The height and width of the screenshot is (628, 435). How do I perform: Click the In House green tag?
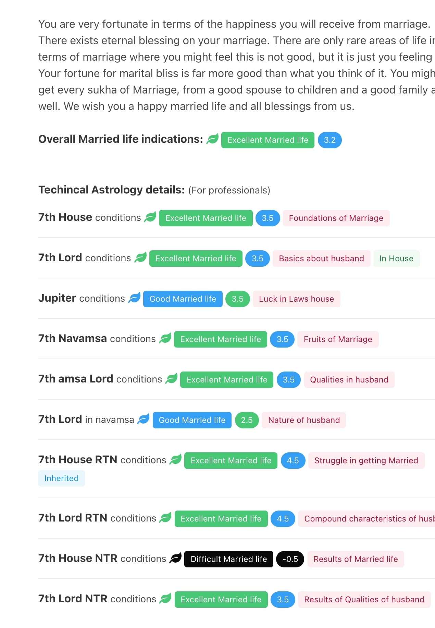tap(396, 259)
